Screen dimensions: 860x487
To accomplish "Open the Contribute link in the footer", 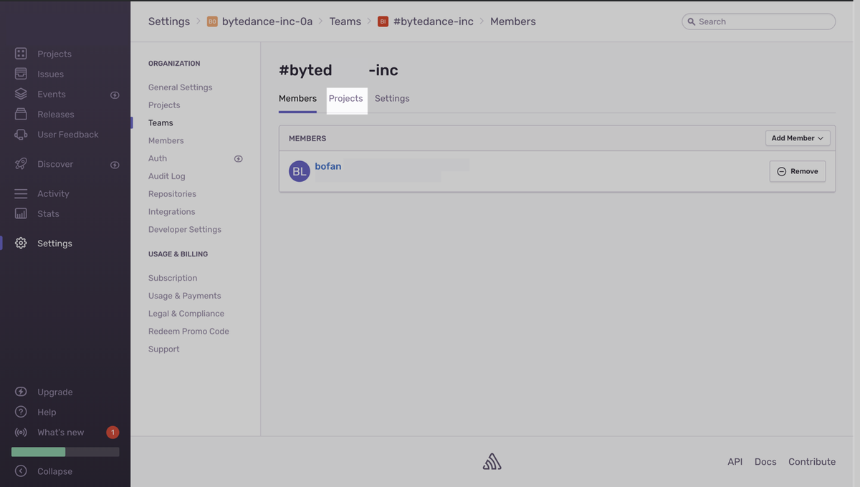I will [x=812, y=462].
